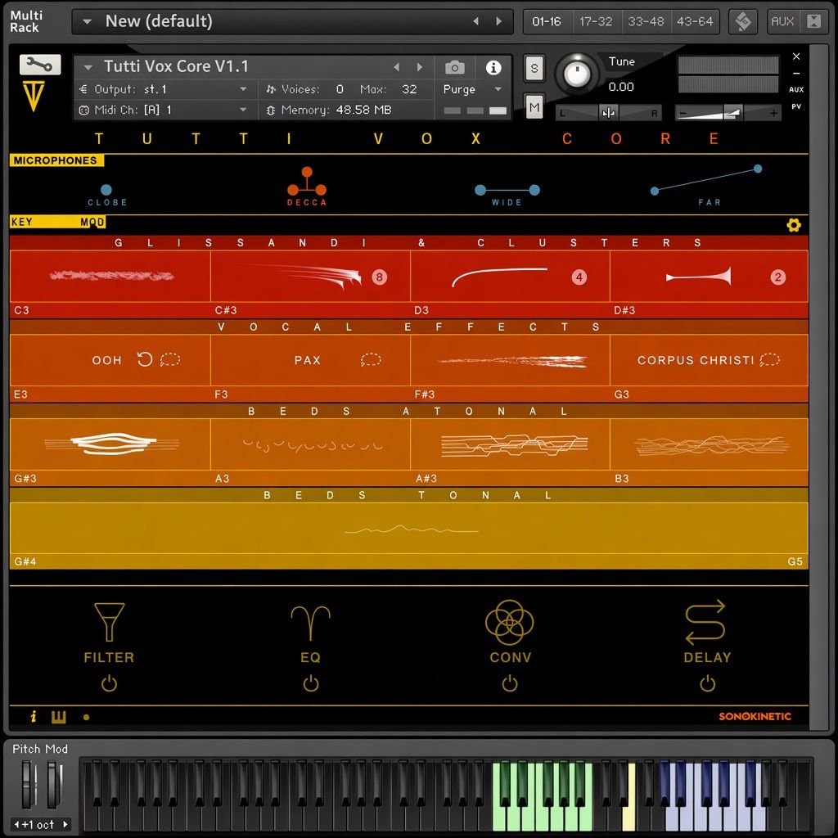Click the Kontakt logo button in the top bar
Image resolution: width=838 pixels, height=838 pixels.
pyautogui.click(x=742, y=22)
